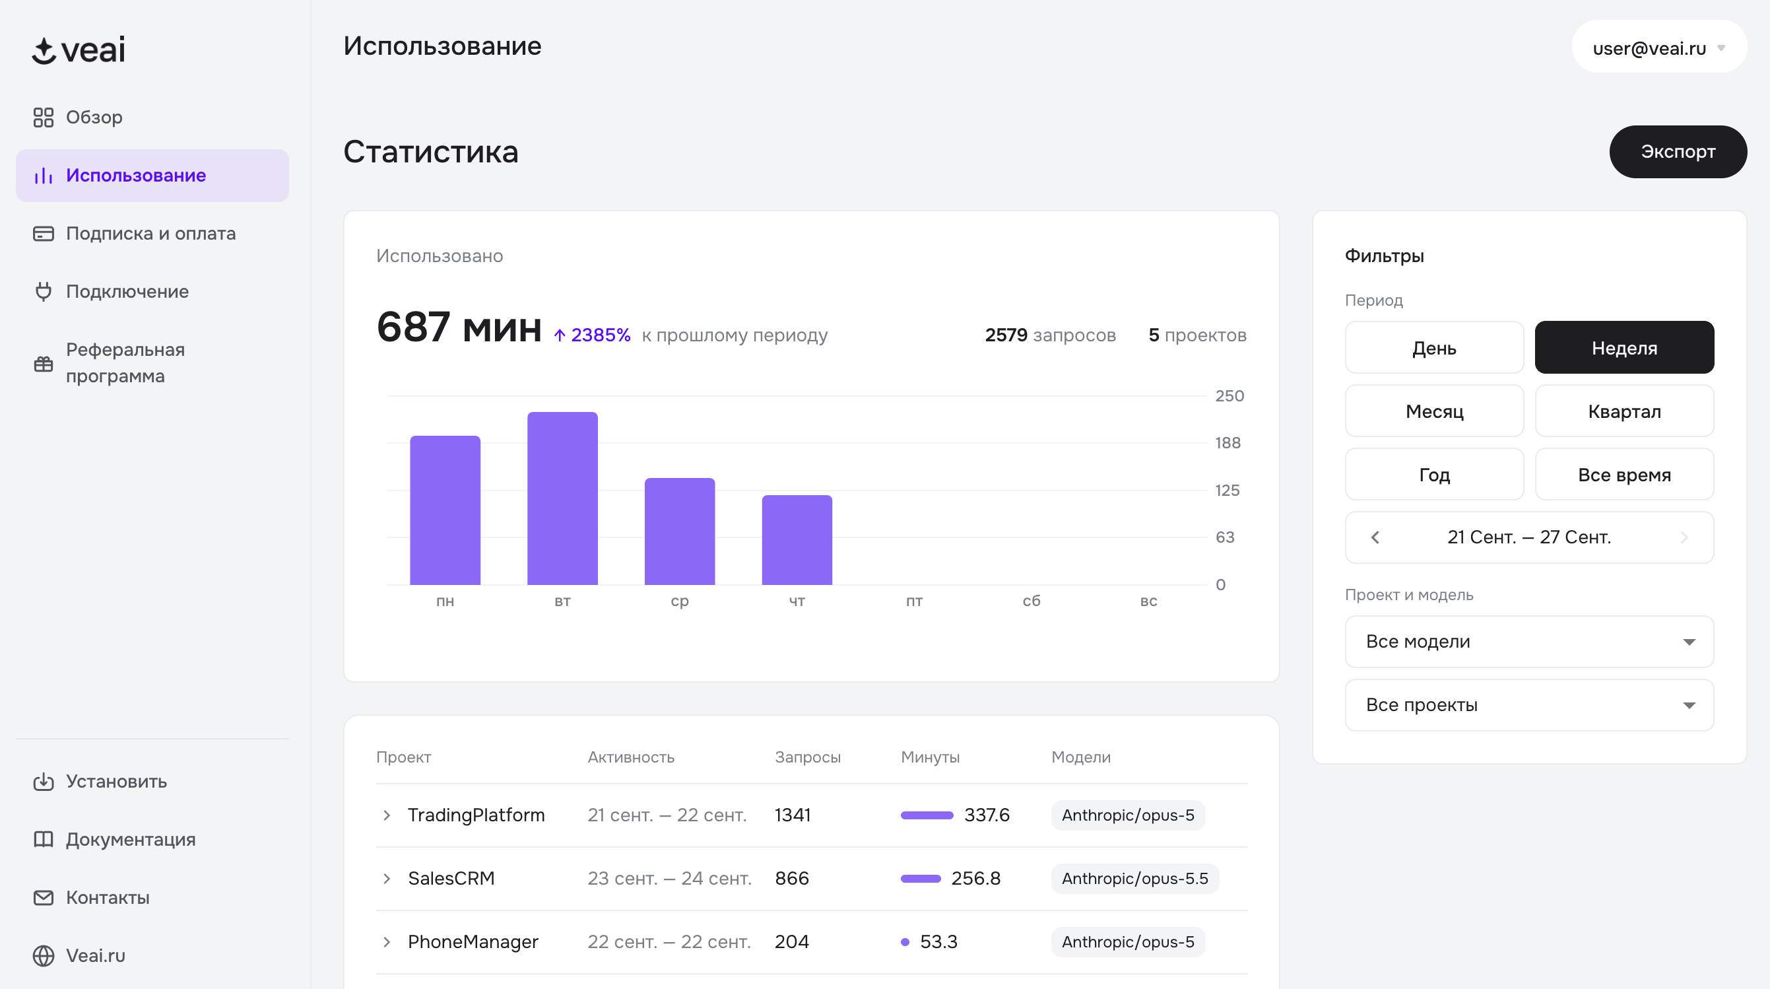Viewport: 1770px width, 989px height.
Task: Expand the TradingPlatform row
Action: pos(387,815)
